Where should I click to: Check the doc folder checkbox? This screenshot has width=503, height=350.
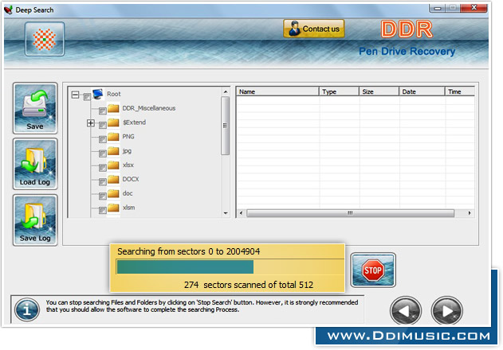pos(103,196)
